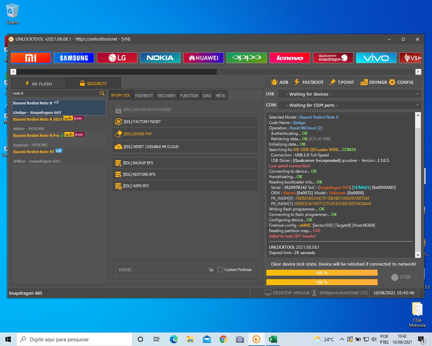This screenshot has width=432, height=346.
Task: Open the Lixeira recycle bin desktop icon
Action: pyautogui.click(x=12, y=14)
